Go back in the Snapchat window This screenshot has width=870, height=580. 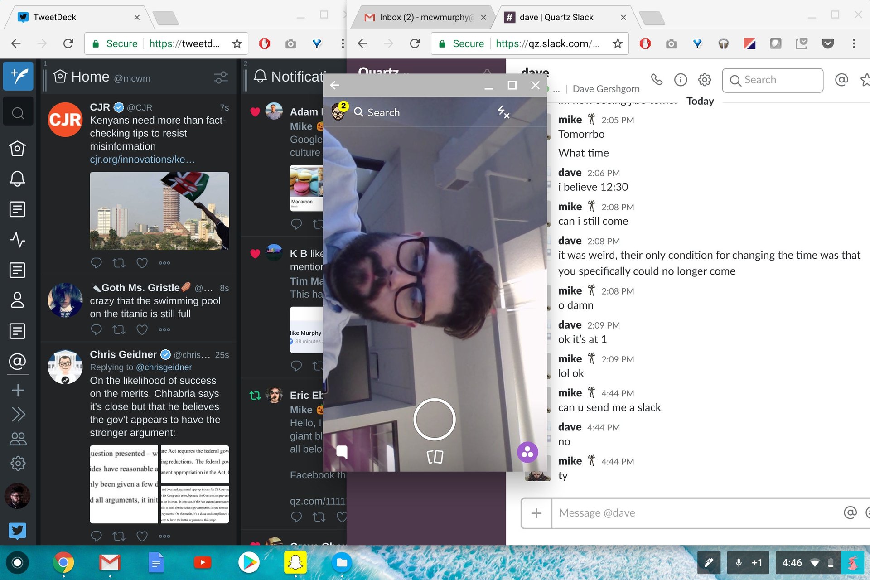(335, 85)
